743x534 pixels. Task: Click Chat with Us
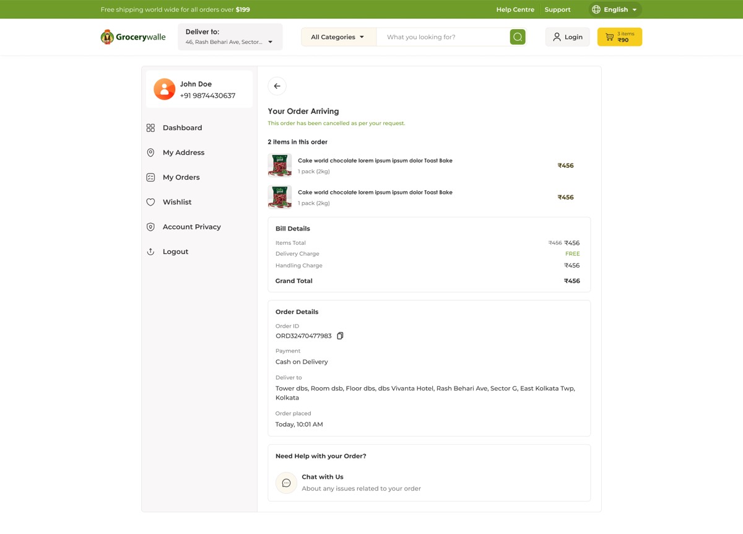pyautogui.click(x=322, y=477)
